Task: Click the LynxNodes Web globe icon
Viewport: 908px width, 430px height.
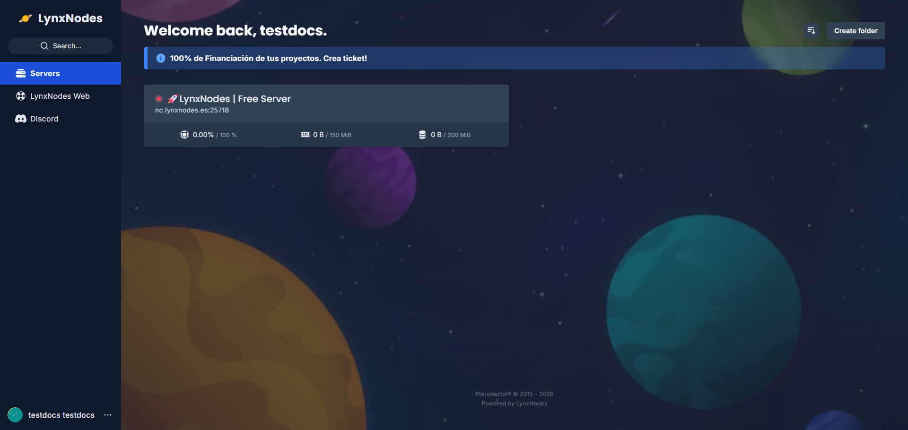Action: 21,96
